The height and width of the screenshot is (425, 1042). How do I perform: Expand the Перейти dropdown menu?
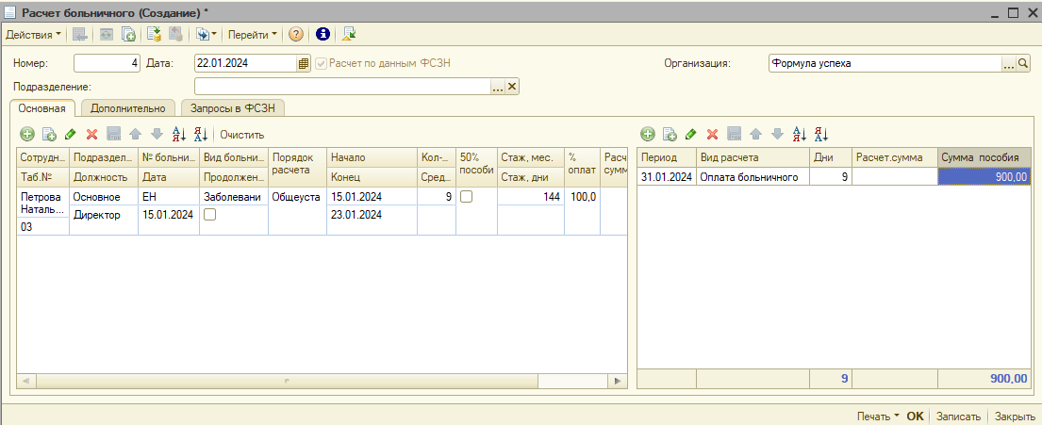[x=253, y=34]
